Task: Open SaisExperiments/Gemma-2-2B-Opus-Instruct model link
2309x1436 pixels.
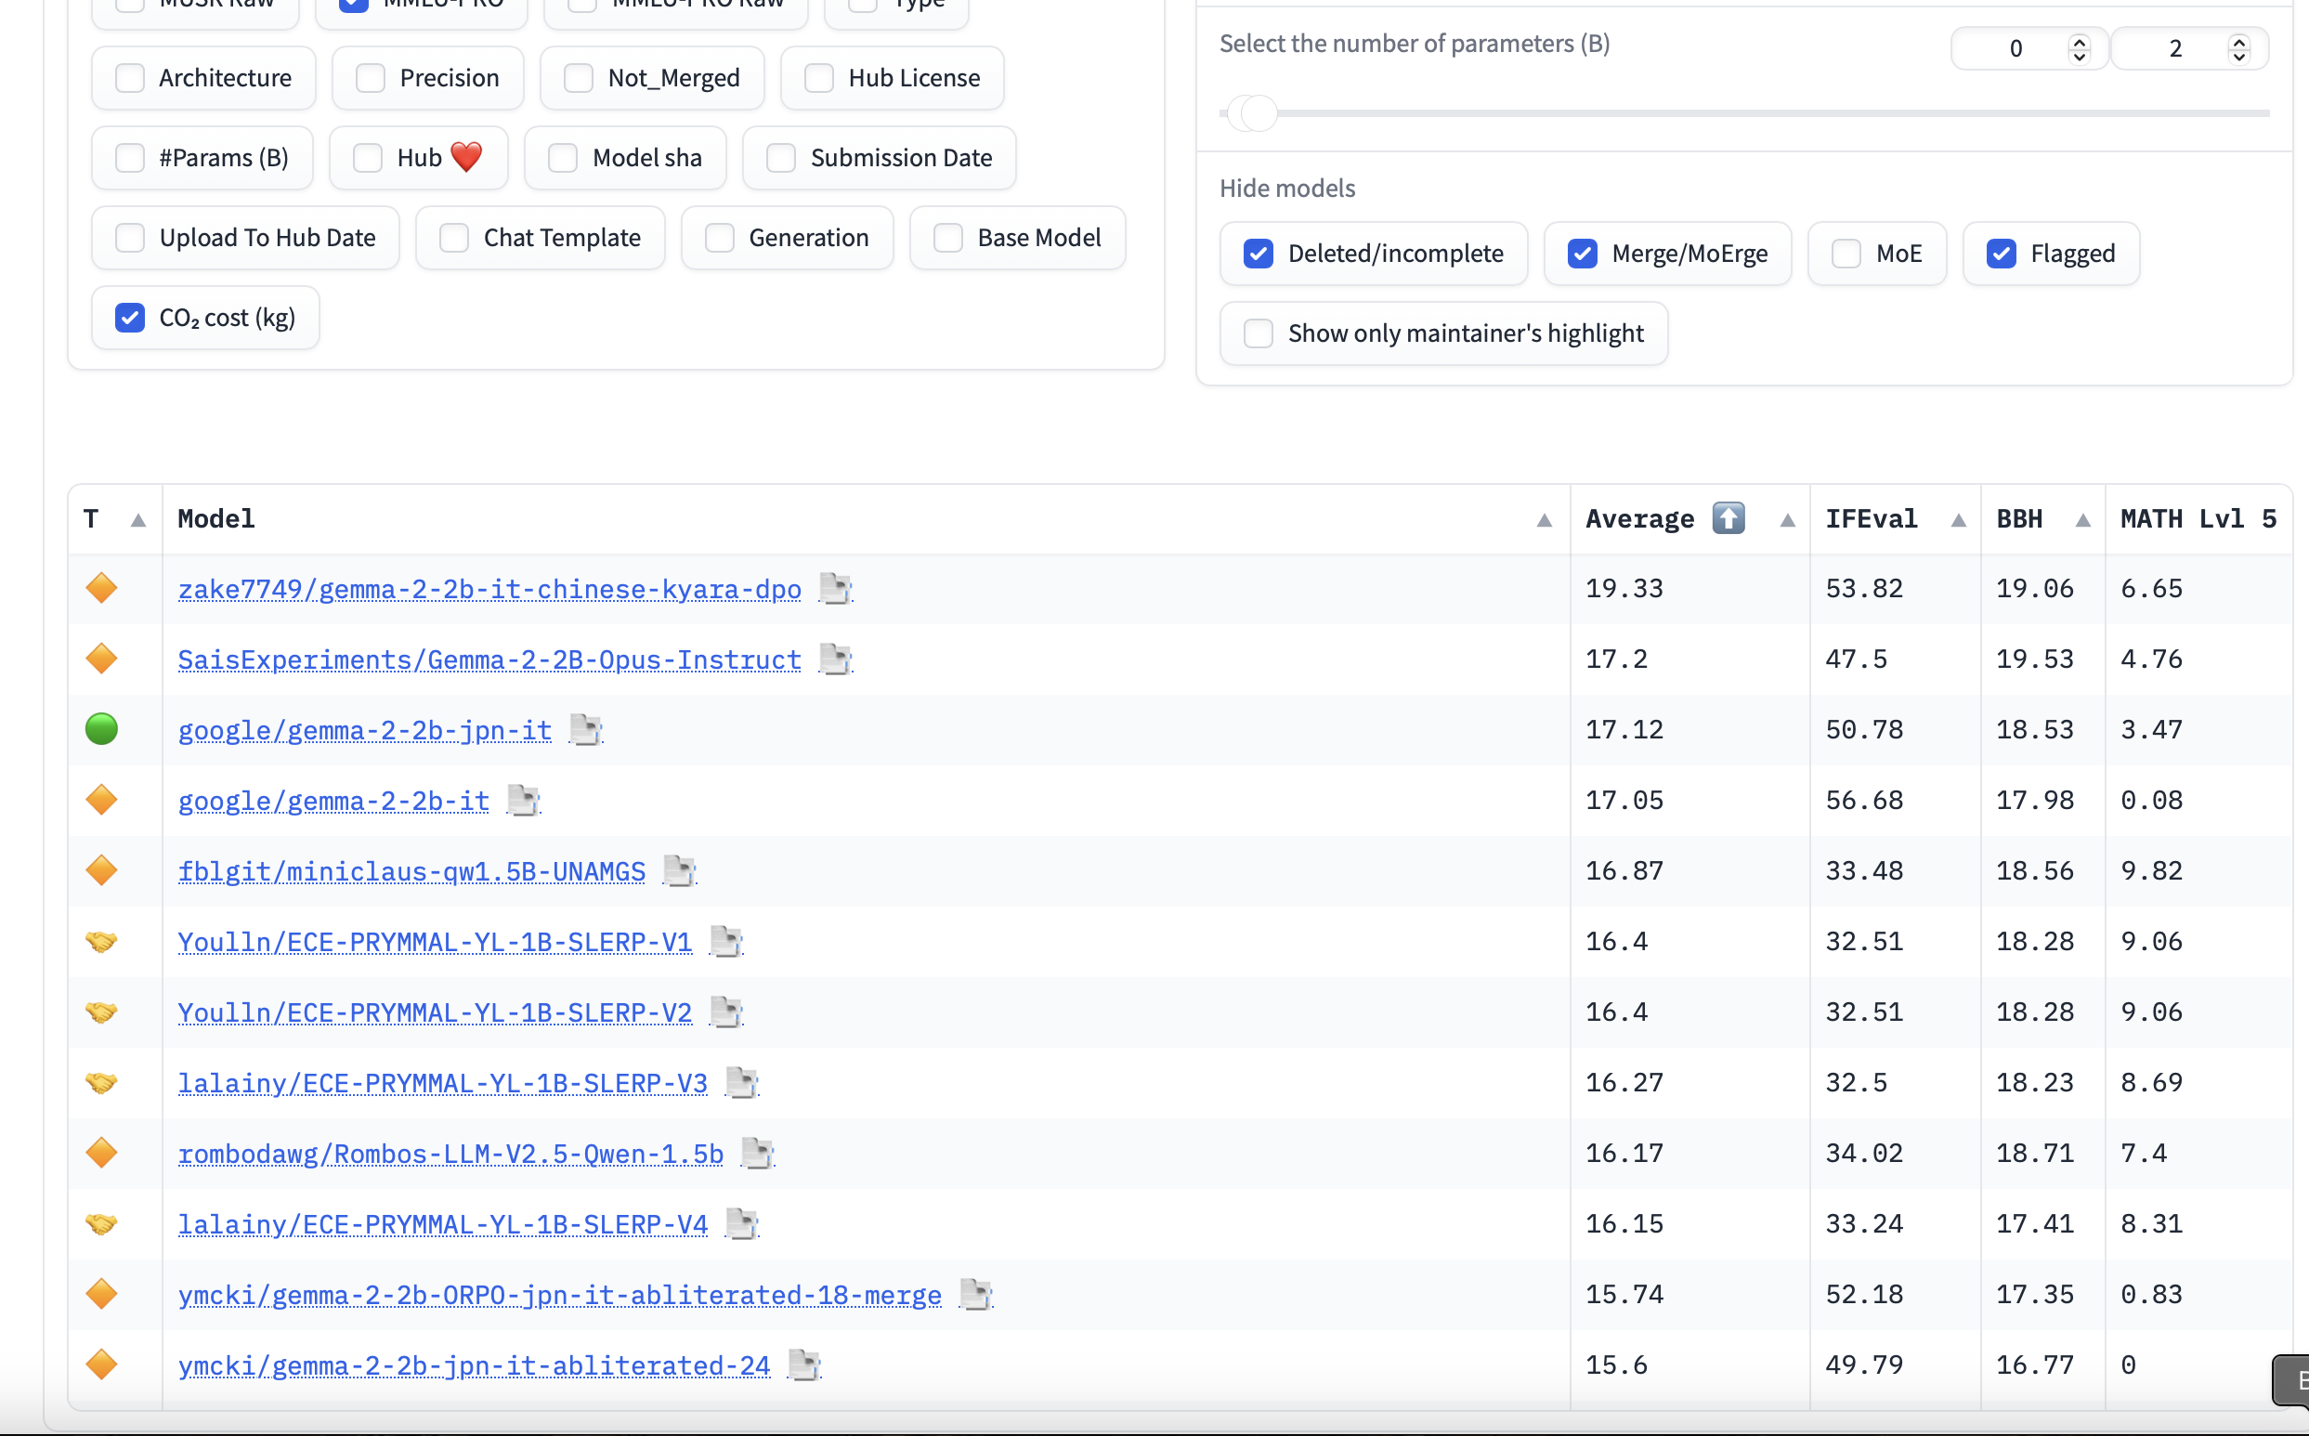Action: [x=489, y=659]
